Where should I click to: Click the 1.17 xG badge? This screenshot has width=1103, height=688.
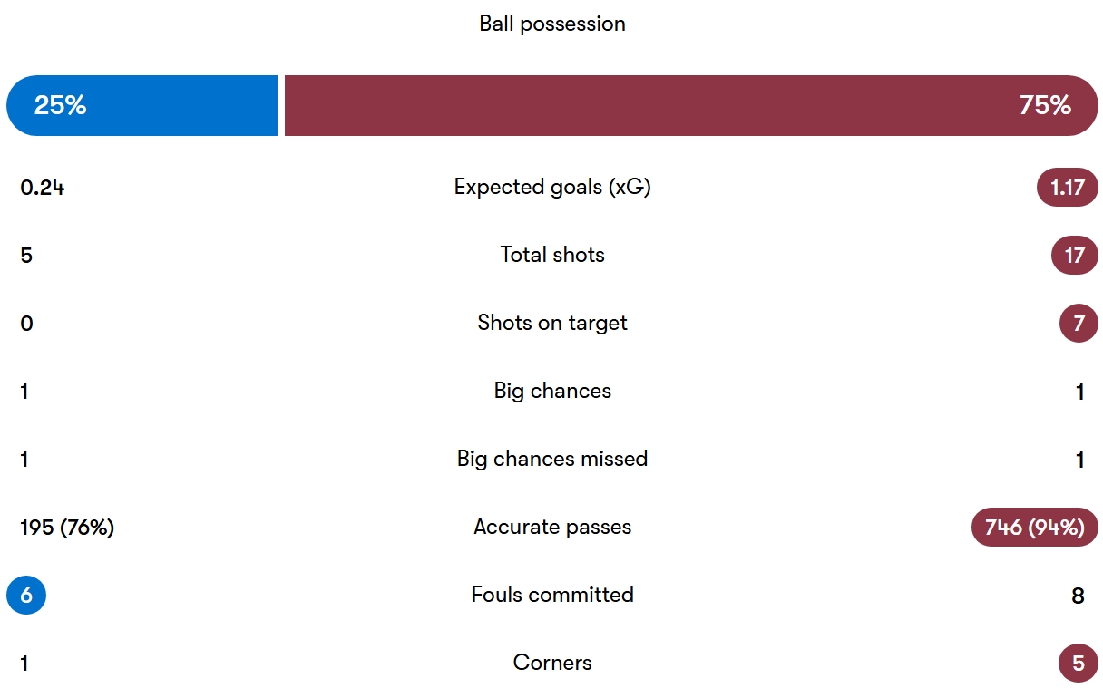click(x=1067, y=188)
